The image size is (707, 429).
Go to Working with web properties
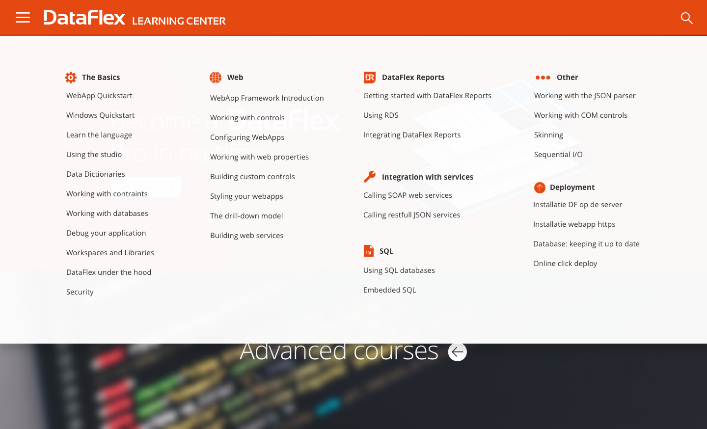259,157
